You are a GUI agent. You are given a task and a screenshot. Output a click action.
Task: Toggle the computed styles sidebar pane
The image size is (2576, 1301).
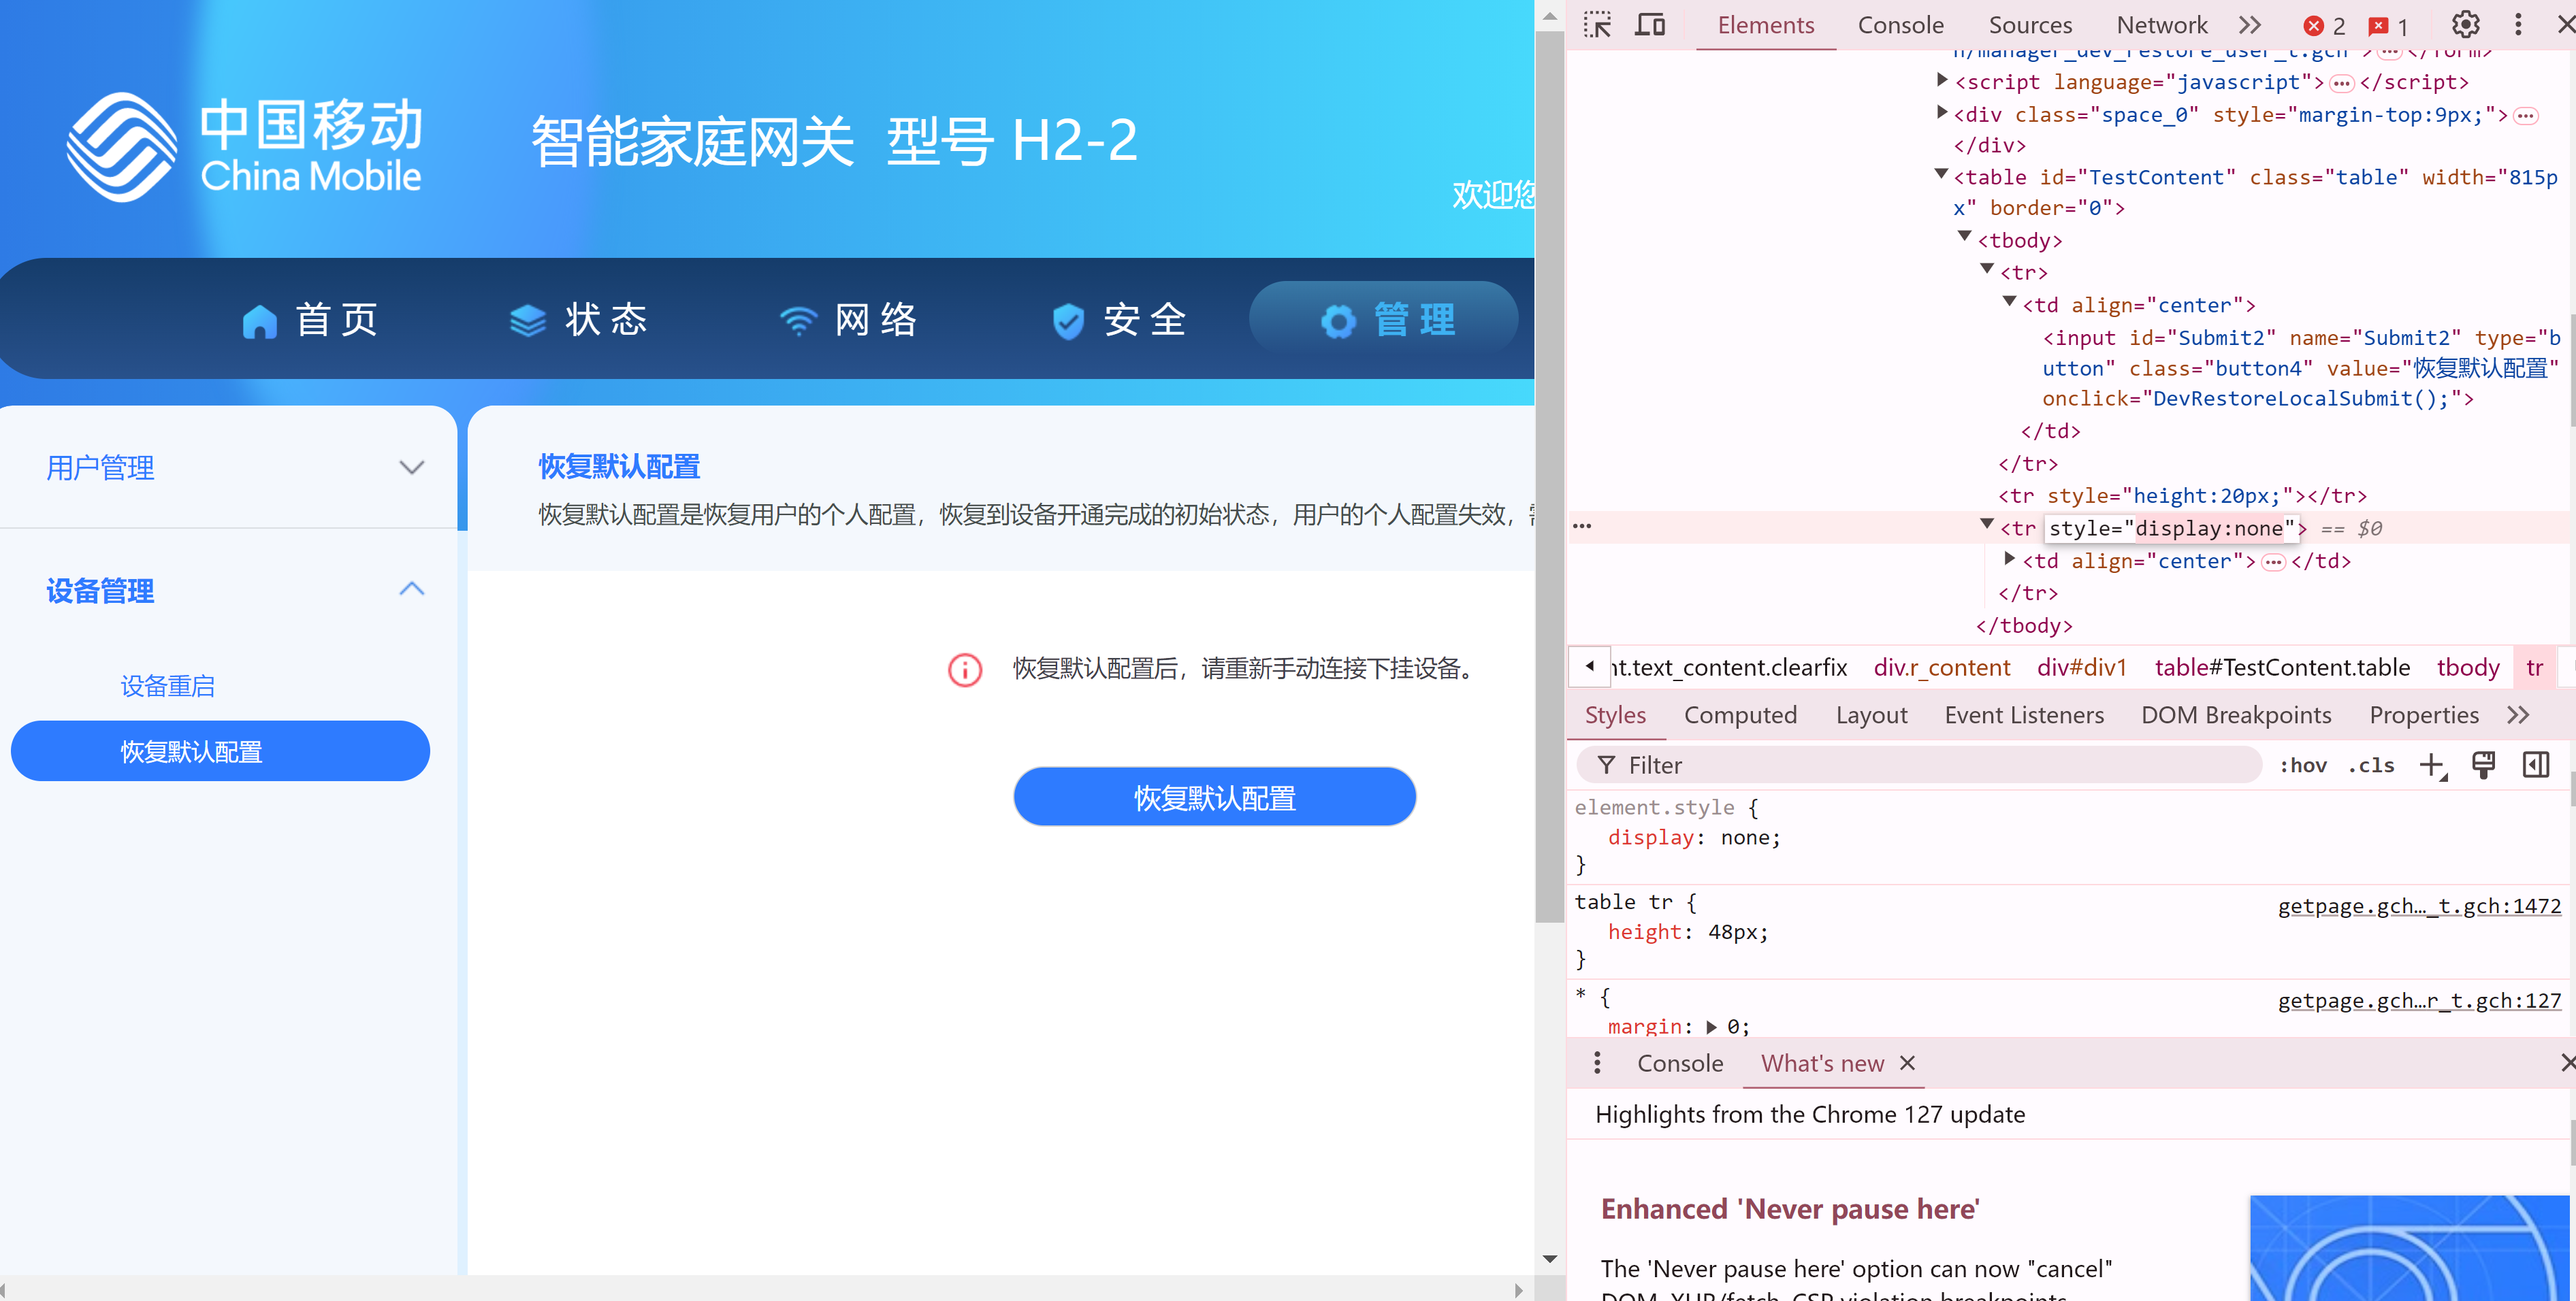(2536, 764)
